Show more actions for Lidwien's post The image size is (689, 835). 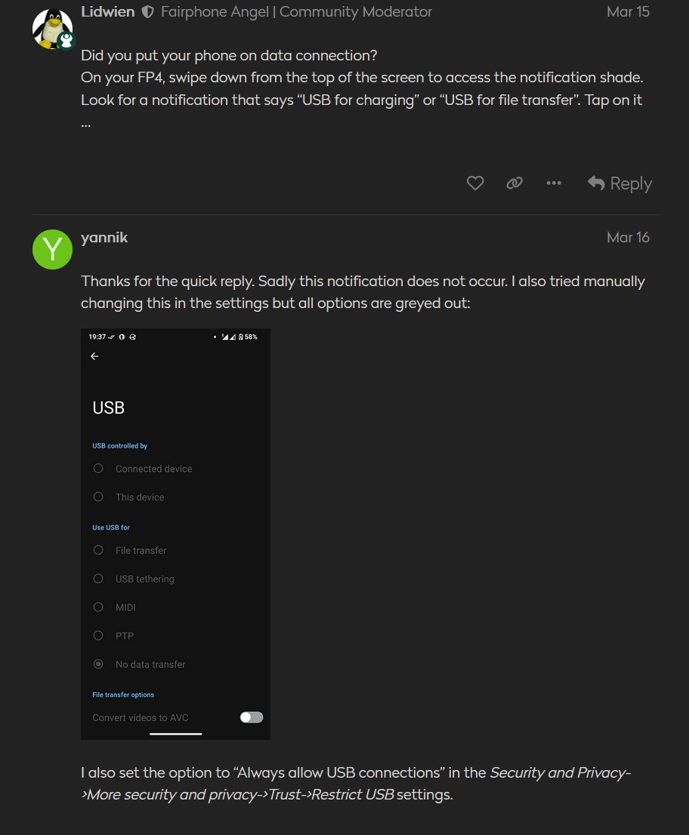(554, 183)
